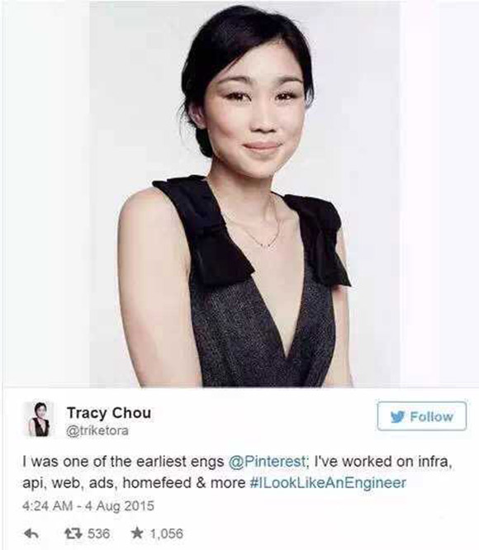This screenshot has width=479, height=550.
Task: Open the small profile avatar thumbnail
Action: pos(40,420)
